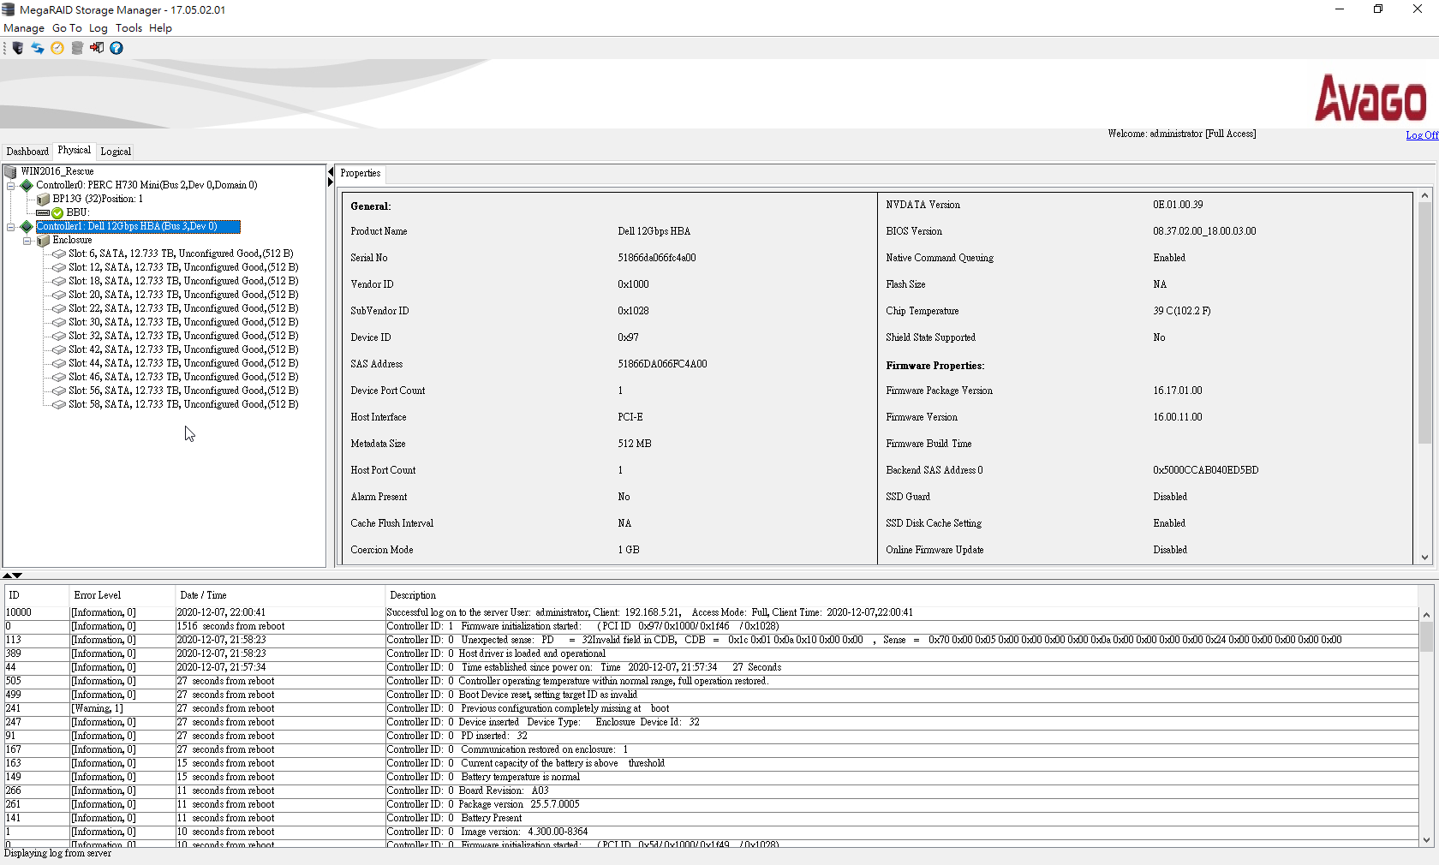Click the server icon in the toolbar
Image resolution: width=1439 pixels, height=865 pixels.
tap(18, 48)
